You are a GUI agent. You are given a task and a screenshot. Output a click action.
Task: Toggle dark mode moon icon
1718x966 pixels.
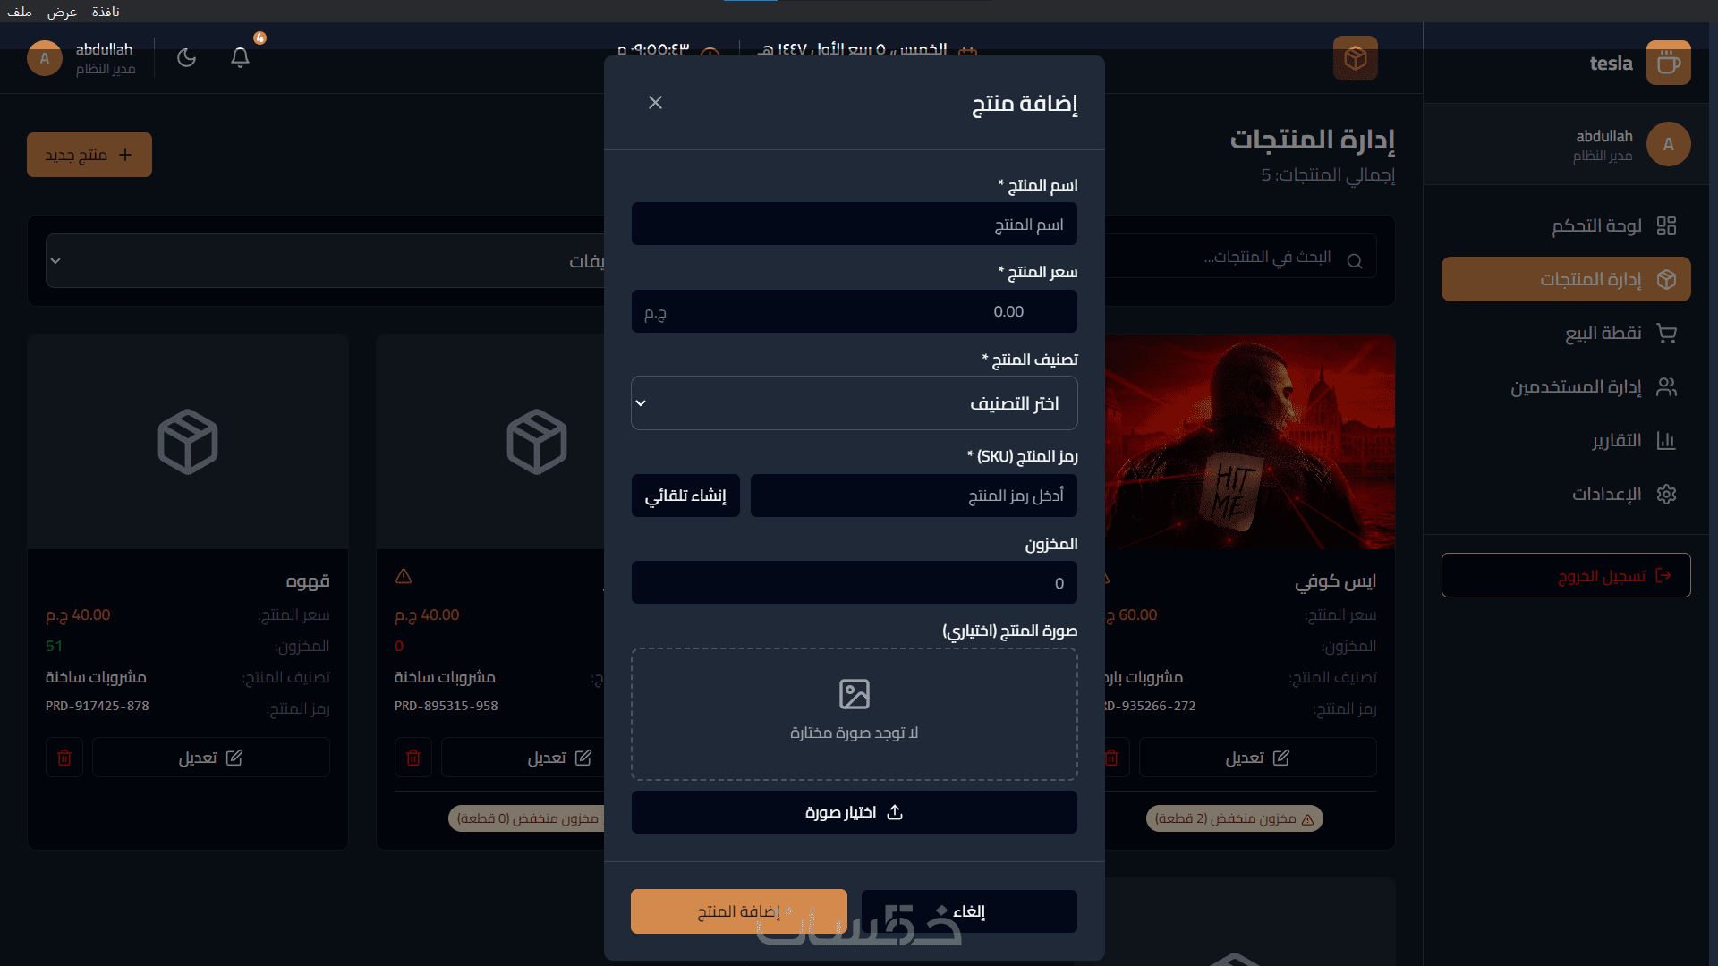pos(186,58)
